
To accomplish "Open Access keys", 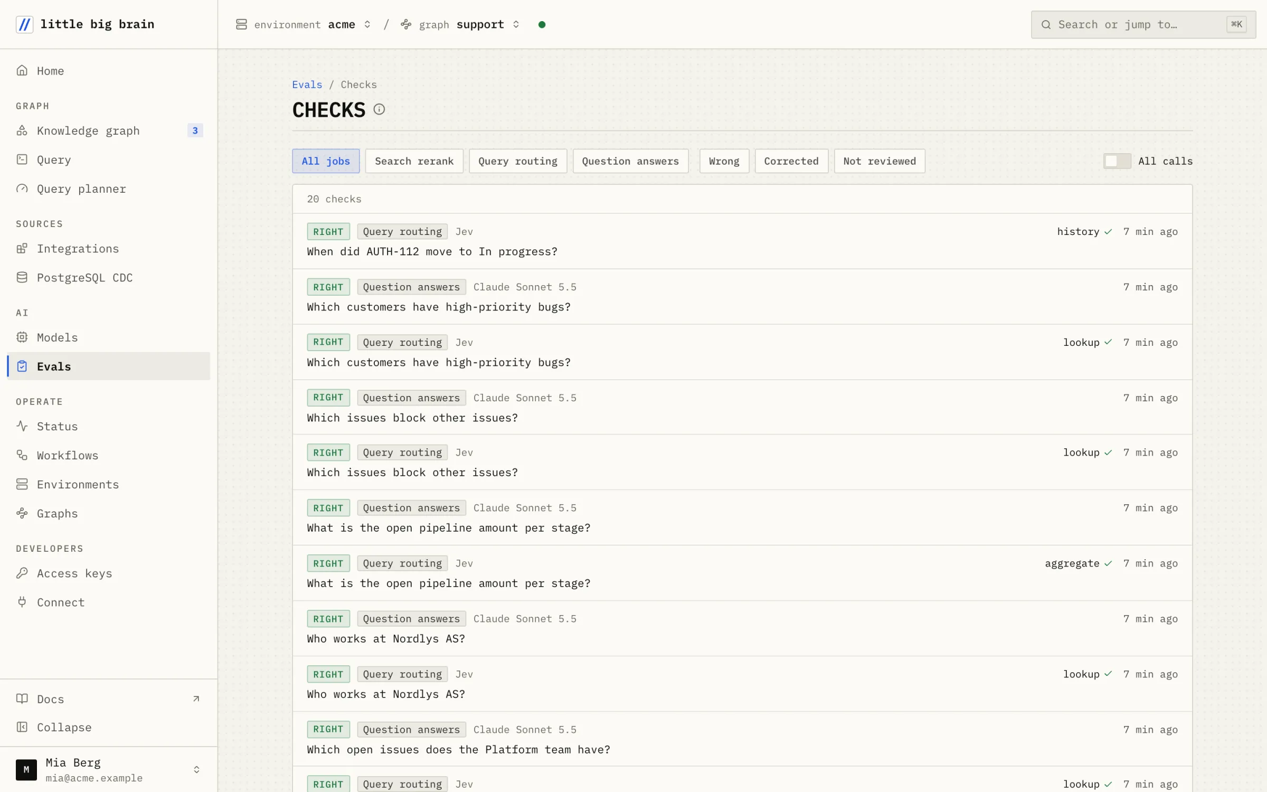I will click(108, 573).
